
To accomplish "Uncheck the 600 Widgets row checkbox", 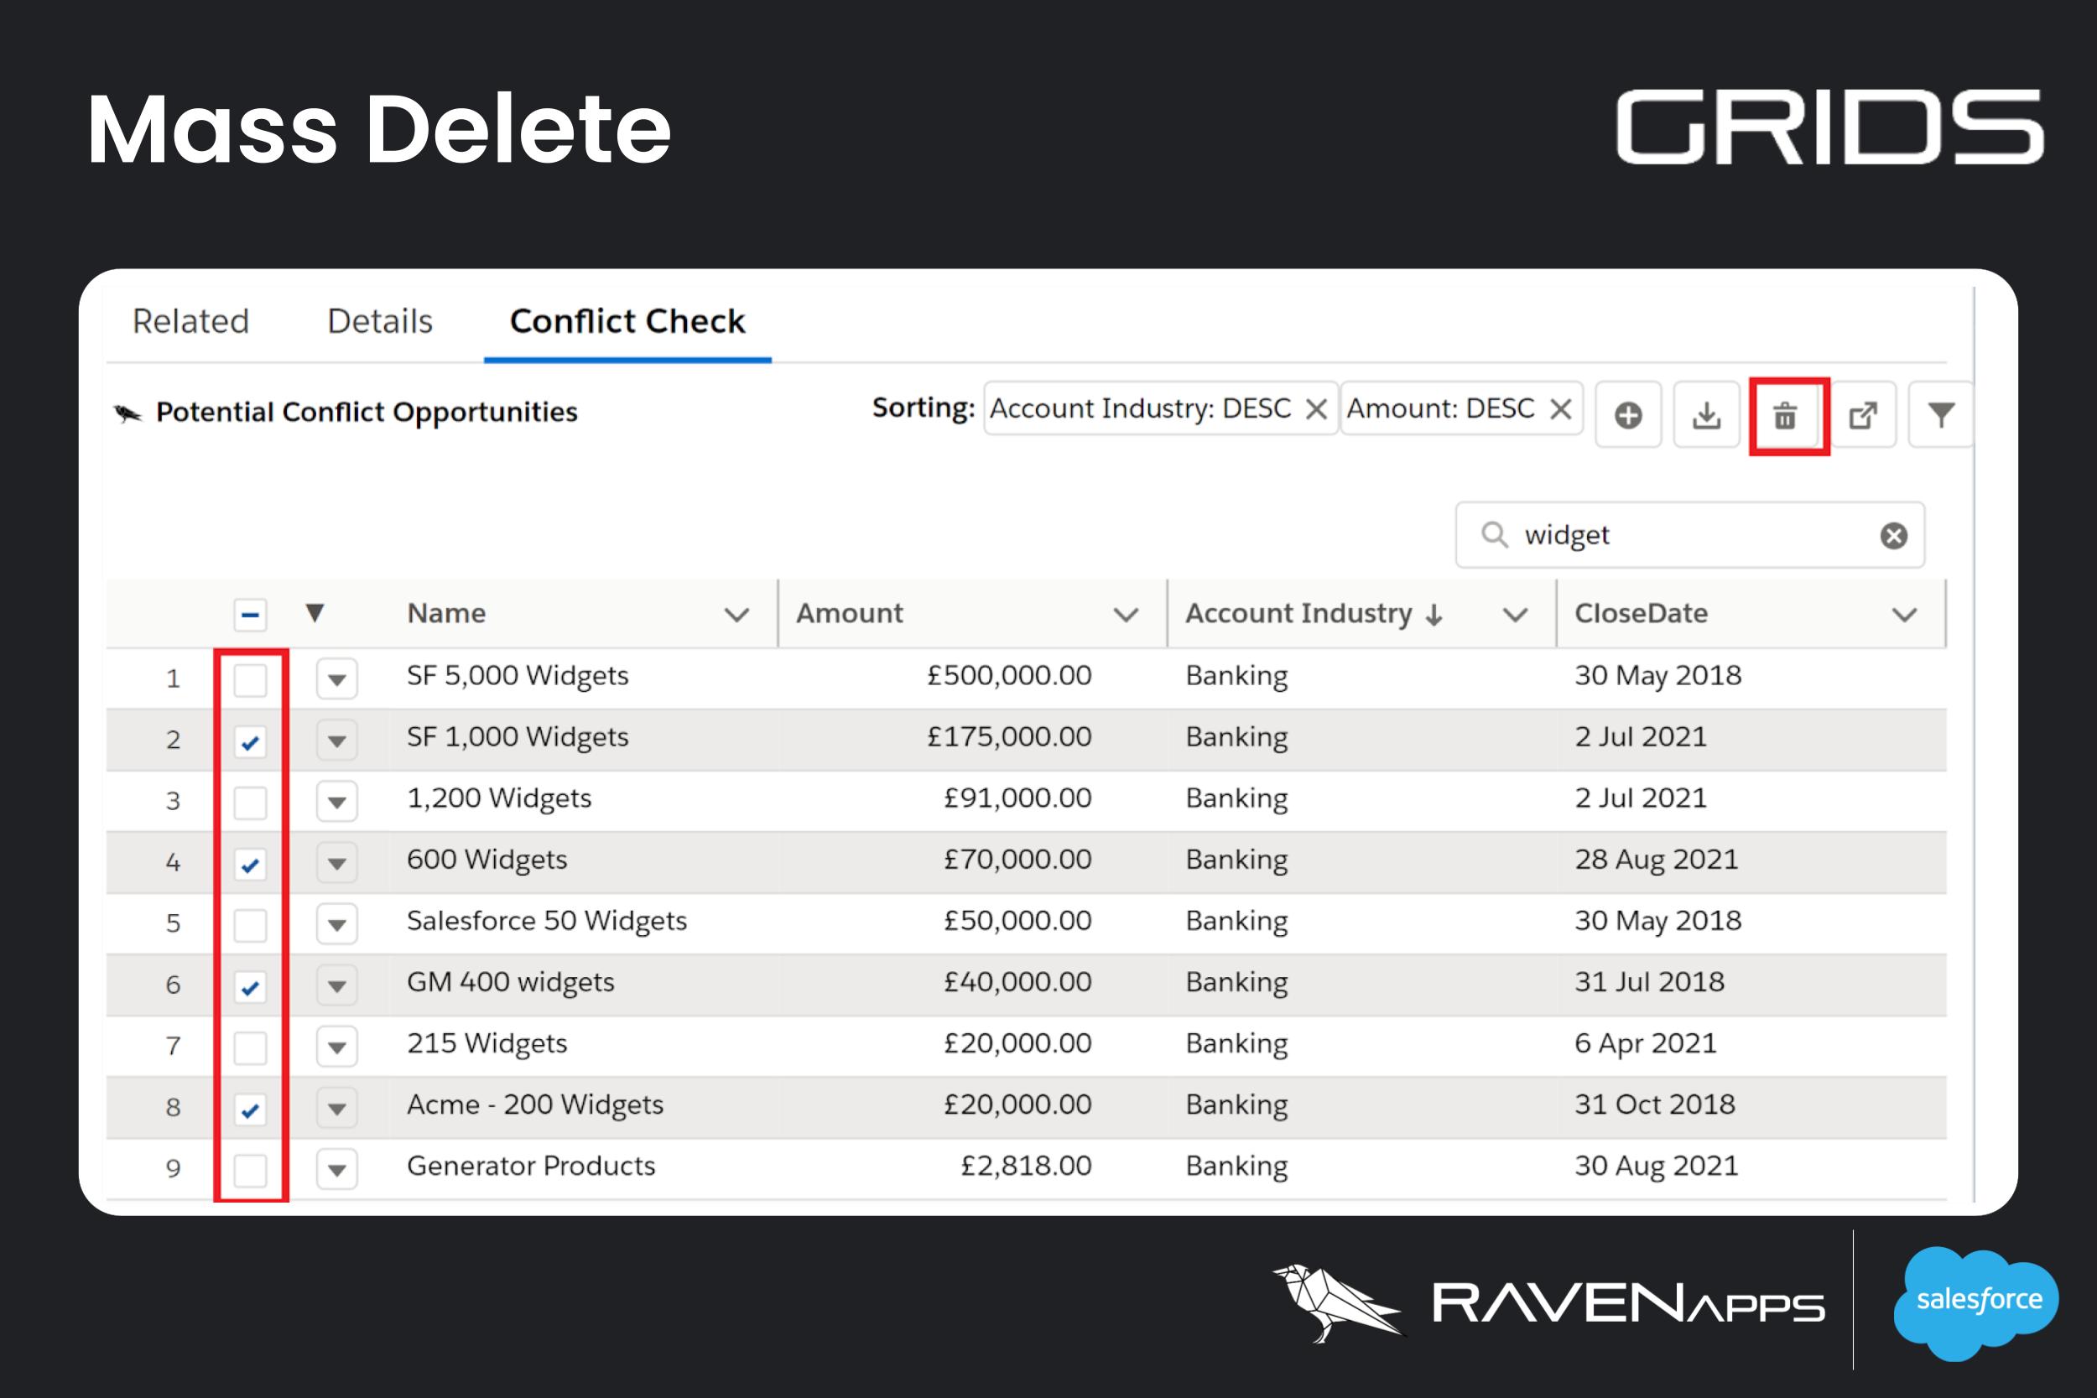I will 250,864.
